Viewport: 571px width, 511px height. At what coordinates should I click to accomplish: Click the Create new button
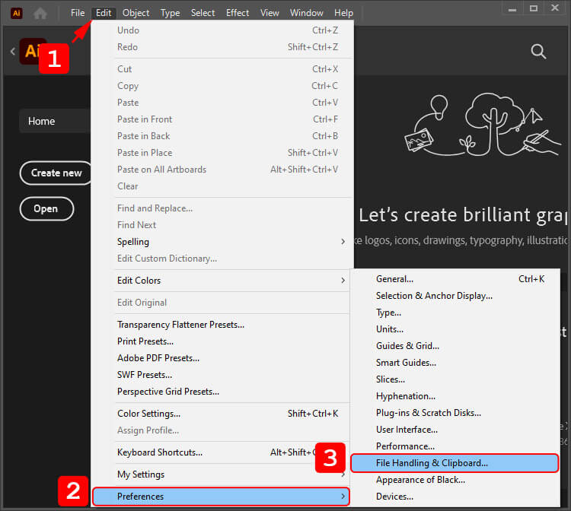(56, 173)
